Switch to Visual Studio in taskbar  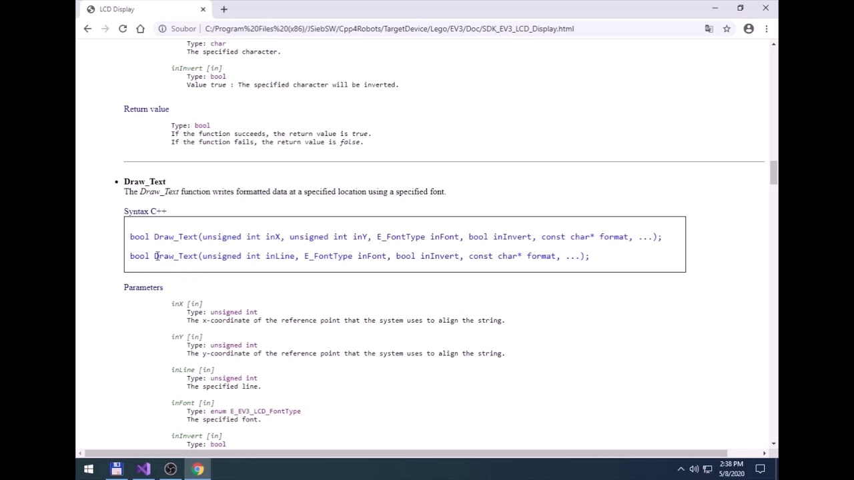tap(143, 469)
